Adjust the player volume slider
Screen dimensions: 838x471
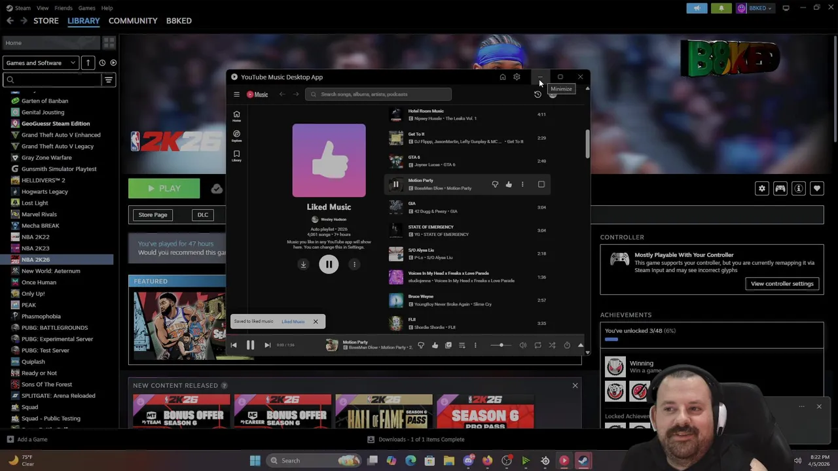(x=501, y=345)
